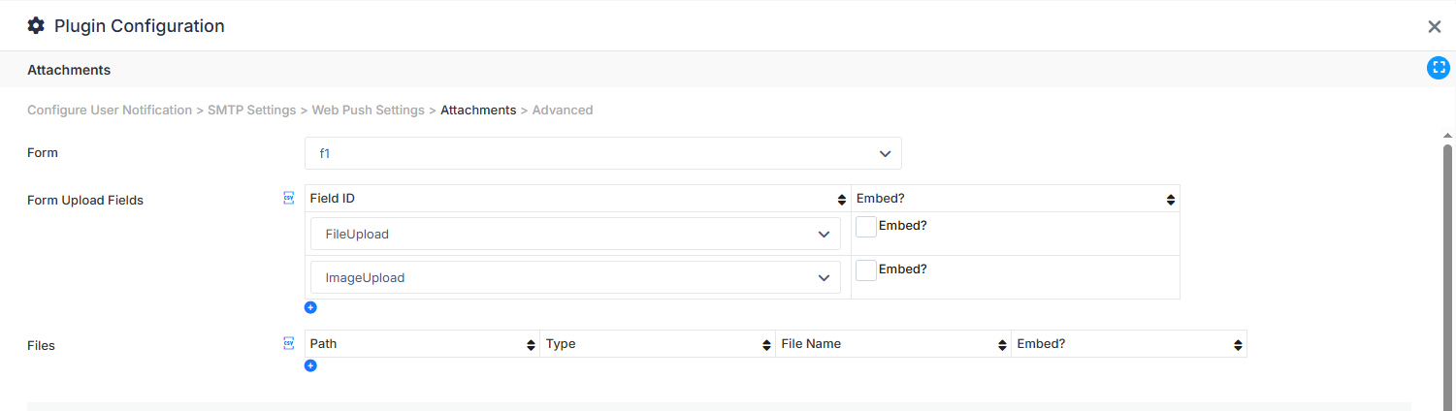Add a row to Form Upload Fields

pos(310,307)
